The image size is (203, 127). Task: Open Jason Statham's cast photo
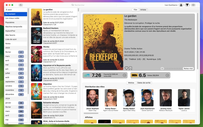pos(92,98)
